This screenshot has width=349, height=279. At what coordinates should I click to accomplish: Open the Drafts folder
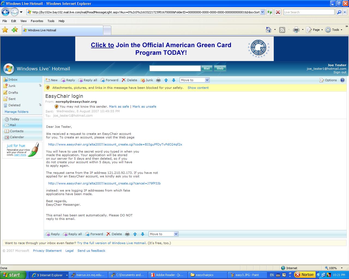[13, 93]
